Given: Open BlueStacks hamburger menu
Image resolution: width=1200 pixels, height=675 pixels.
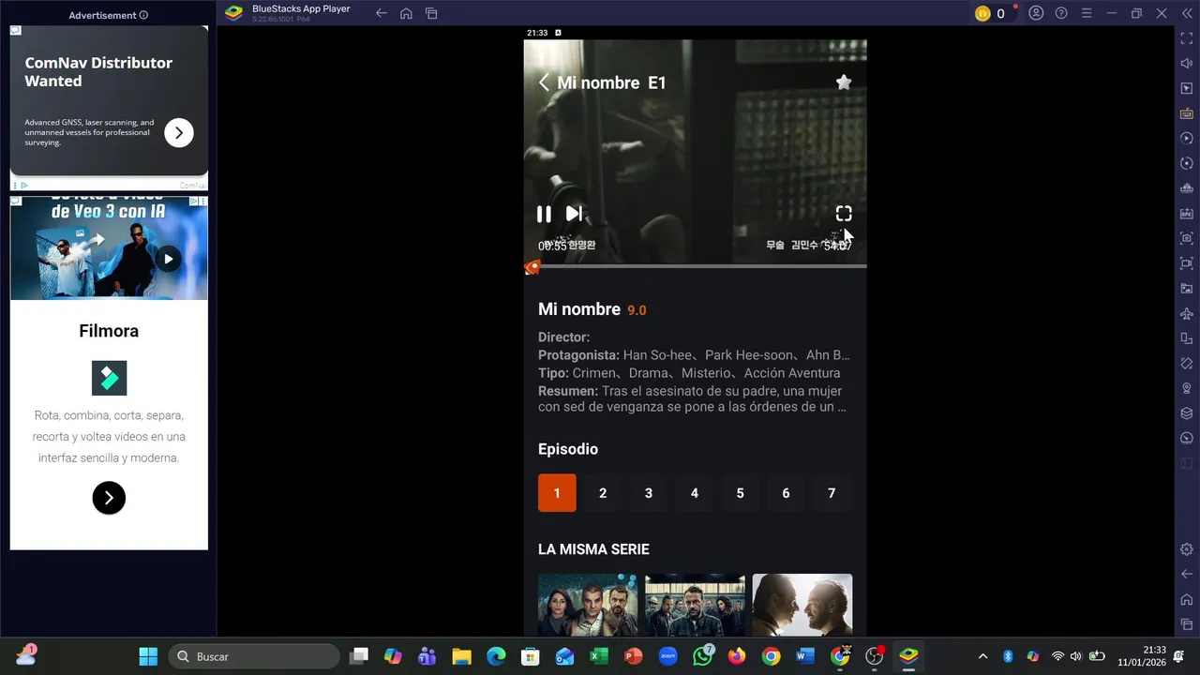Looking at the screenshot, I should [1087, 13].
